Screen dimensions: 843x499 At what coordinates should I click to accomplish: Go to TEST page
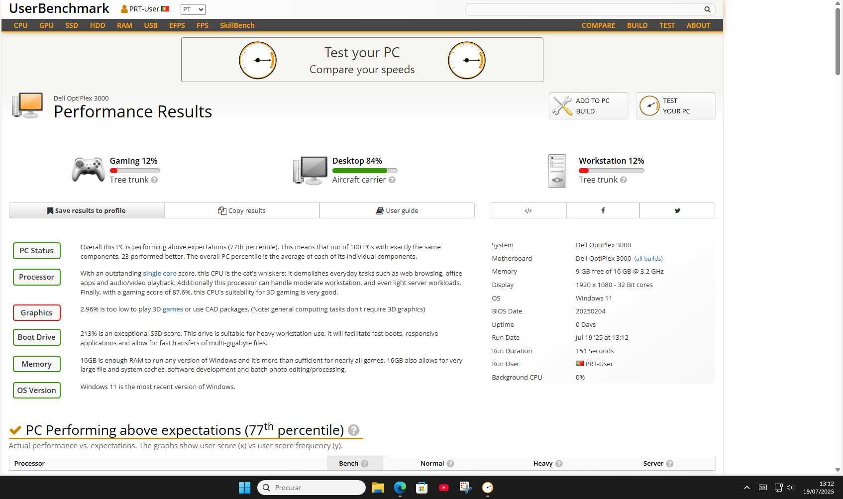[667, 25]
